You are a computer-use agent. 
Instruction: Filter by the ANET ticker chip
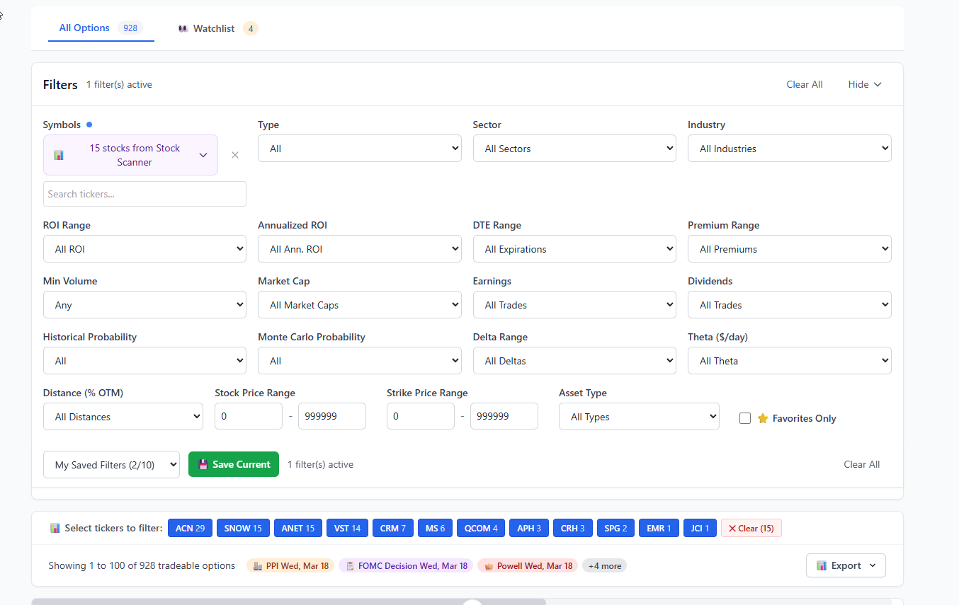point(297,529)
